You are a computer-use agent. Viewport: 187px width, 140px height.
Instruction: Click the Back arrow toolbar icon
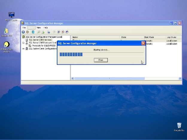tap(23, 32)
